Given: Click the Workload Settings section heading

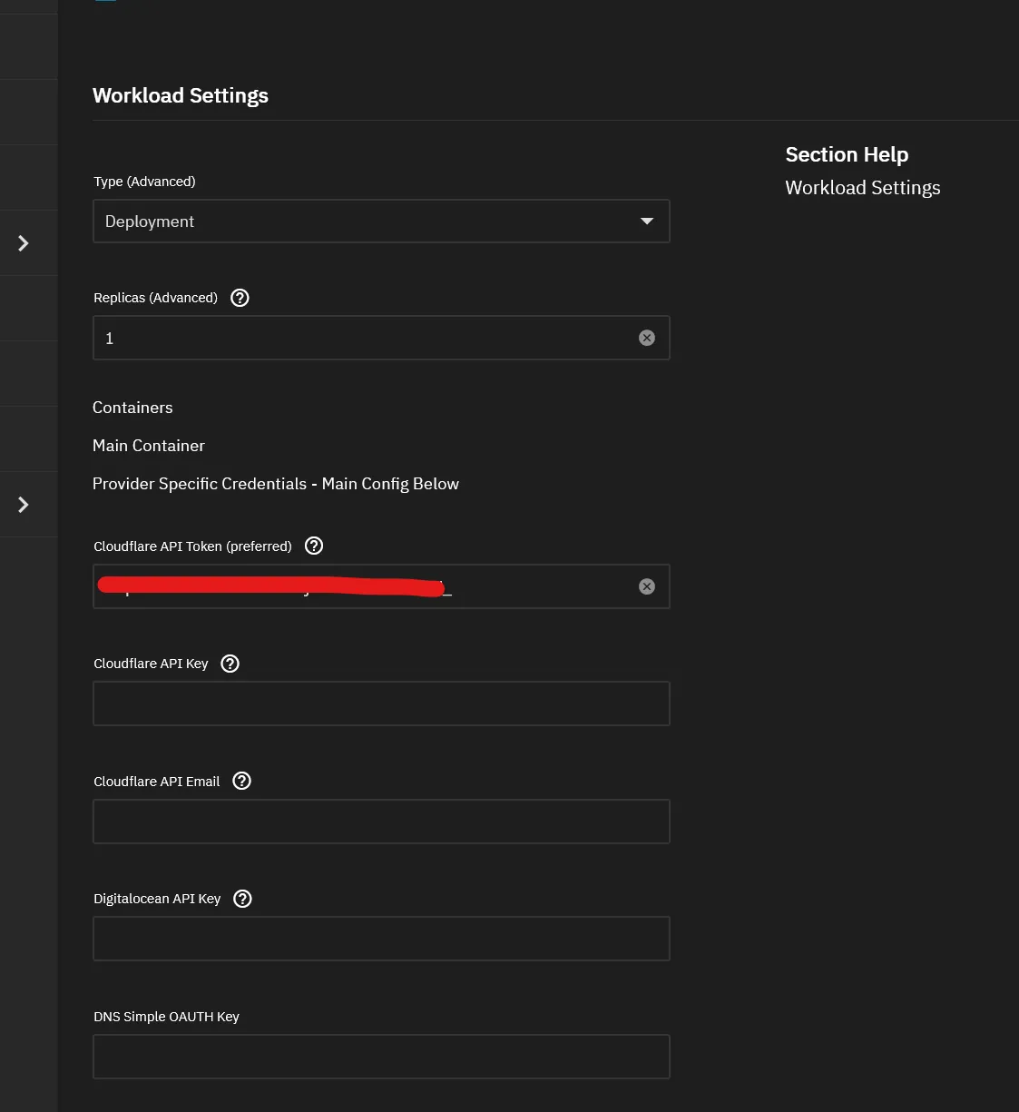Looking at the screenshot, I should tap(181, 95).
